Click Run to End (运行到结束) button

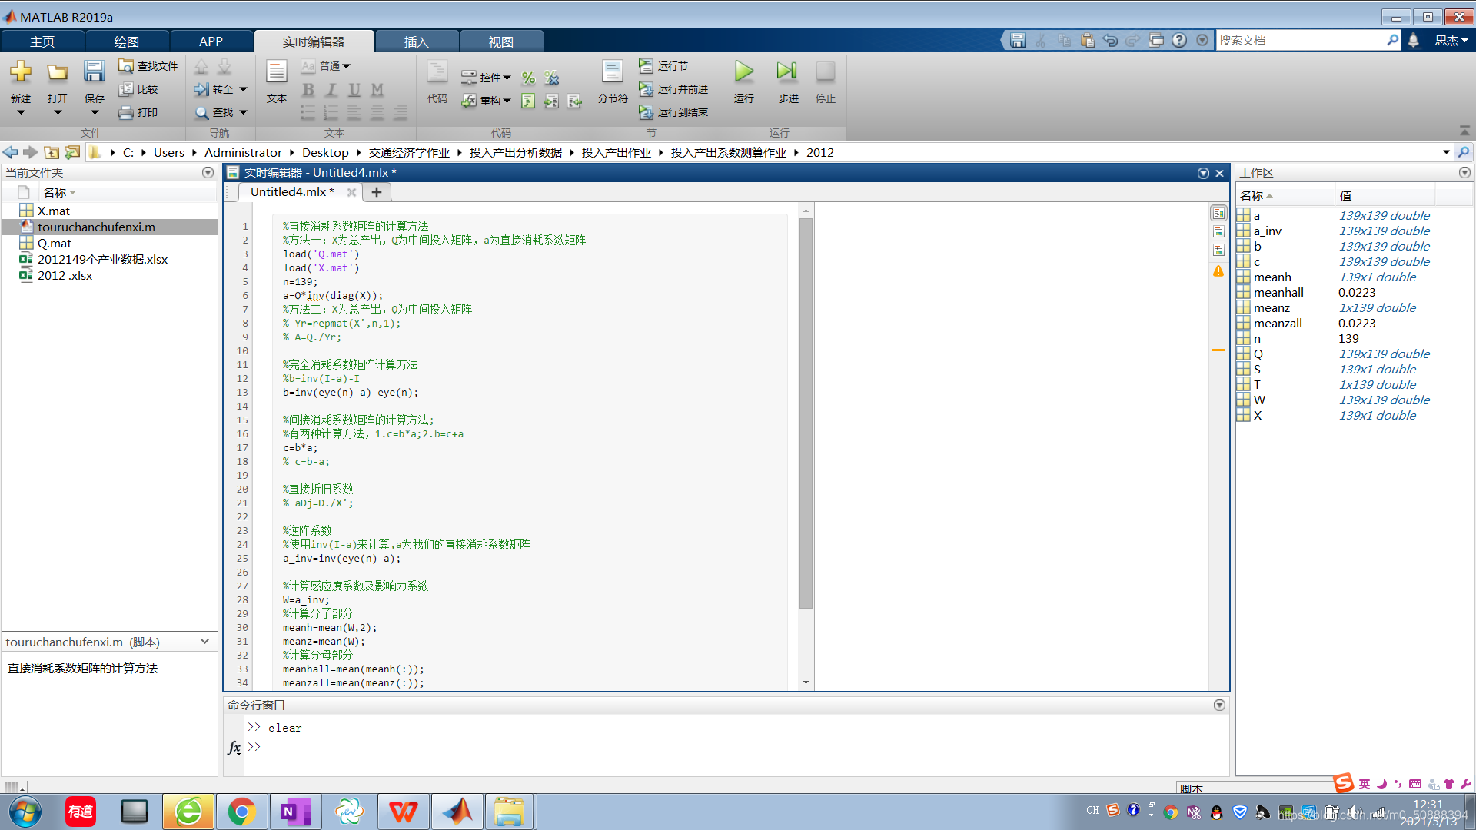coord(673,113)
